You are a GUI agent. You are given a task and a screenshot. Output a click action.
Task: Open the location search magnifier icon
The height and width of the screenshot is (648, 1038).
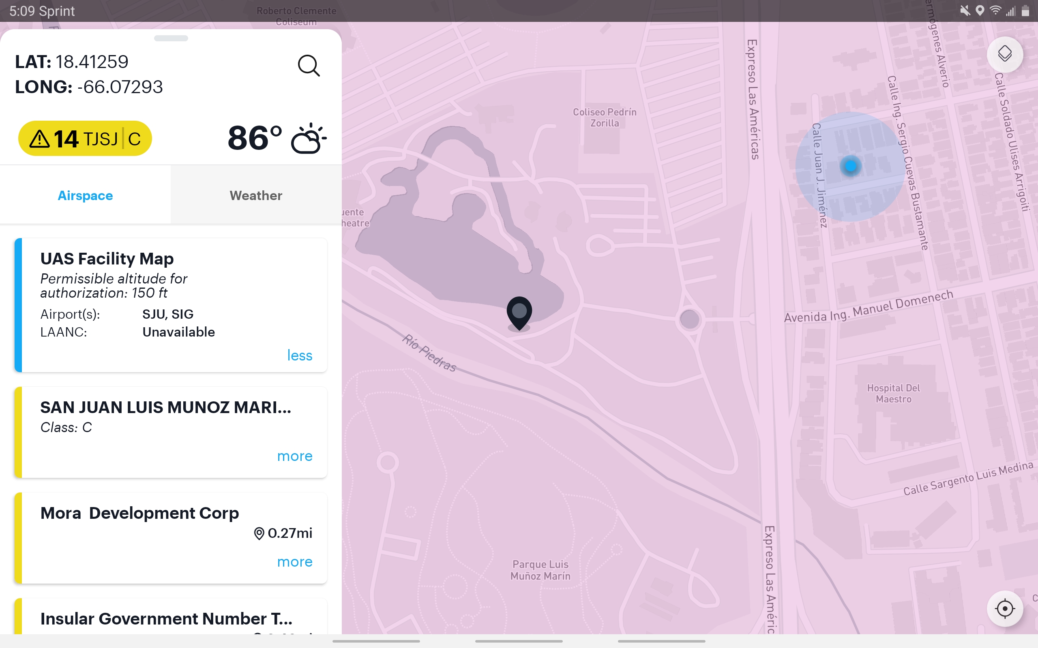click(309, 66)
